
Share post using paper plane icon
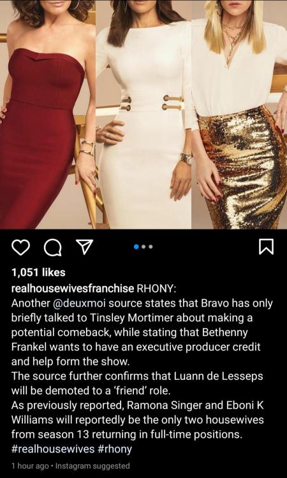[x=84, y=247]
